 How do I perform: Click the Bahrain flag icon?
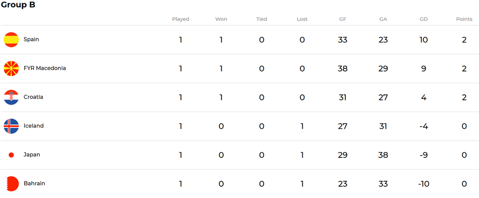[13, 184]
